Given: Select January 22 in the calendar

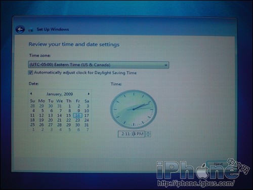Looking at the screenshot, I should [x=68, y=120].
